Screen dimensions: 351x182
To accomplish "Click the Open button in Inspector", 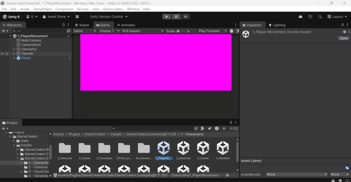I will 343,38.
